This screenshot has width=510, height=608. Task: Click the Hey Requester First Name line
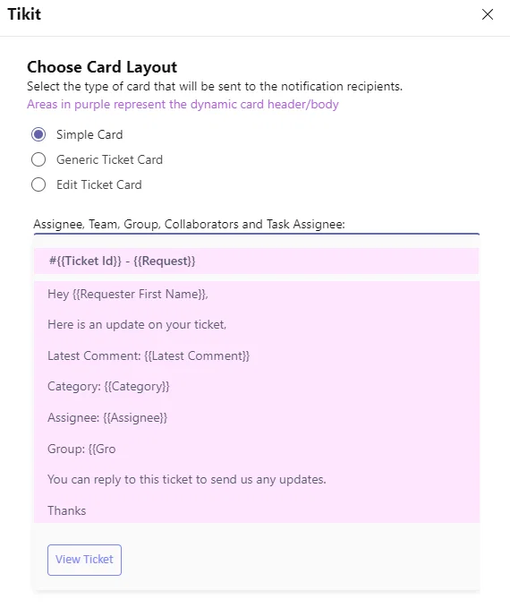(x=128, y=295)
